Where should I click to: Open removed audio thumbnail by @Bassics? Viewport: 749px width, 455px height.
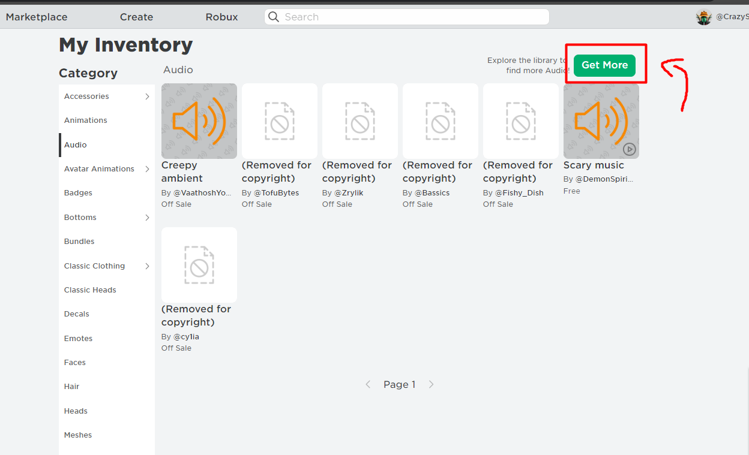(x=441, y=121)
